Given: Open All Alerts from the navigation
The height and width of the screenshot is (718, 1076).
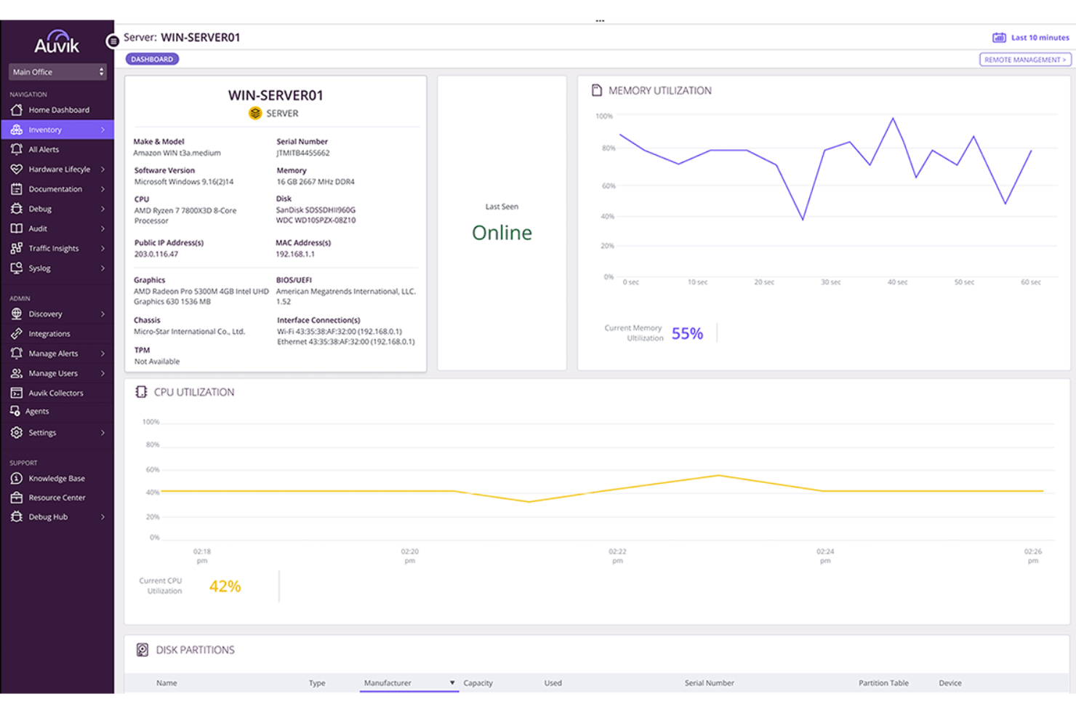Looking at the screenshot, I should [44, 149].
